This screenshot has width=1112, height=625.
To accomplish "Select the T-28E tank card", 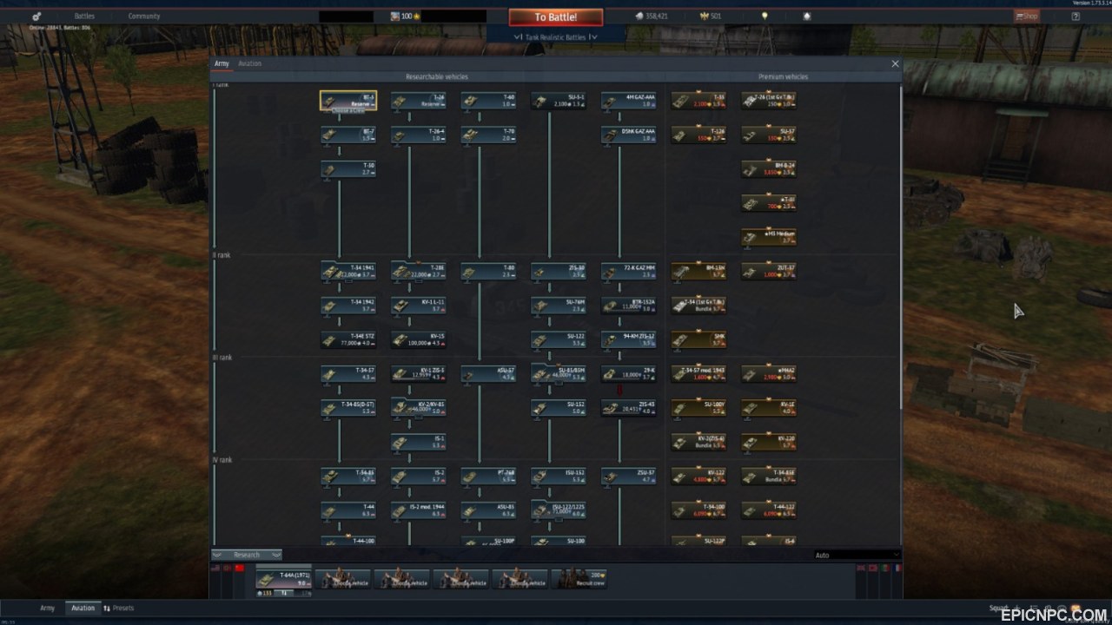I will tap(419, 272).
